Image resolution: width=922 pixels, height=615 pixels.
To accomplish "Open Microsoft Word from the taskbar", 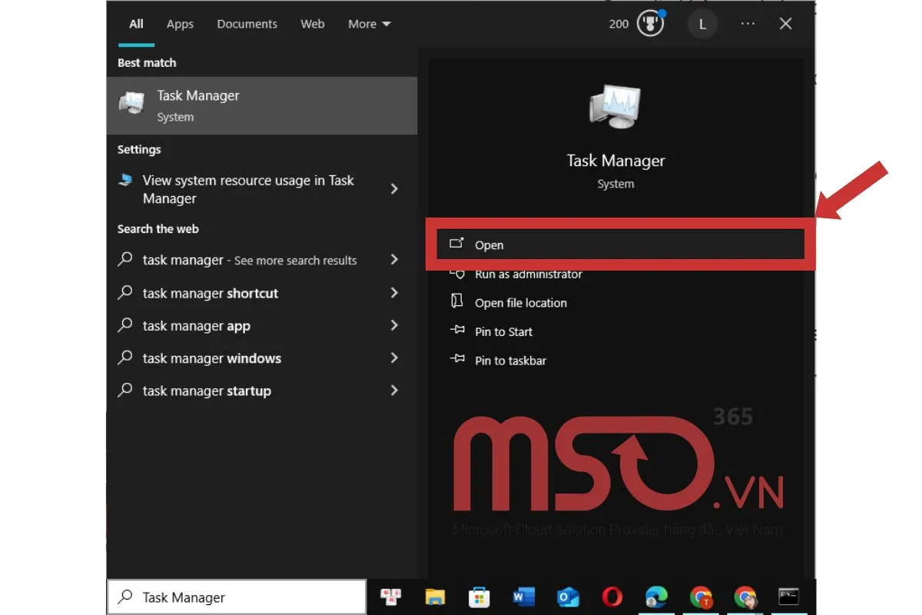I will tap(523, 597).
